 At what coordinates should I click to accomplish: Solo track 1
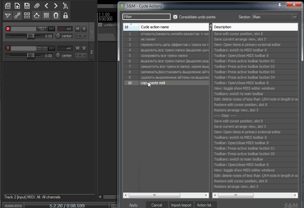tap(84, 29)
